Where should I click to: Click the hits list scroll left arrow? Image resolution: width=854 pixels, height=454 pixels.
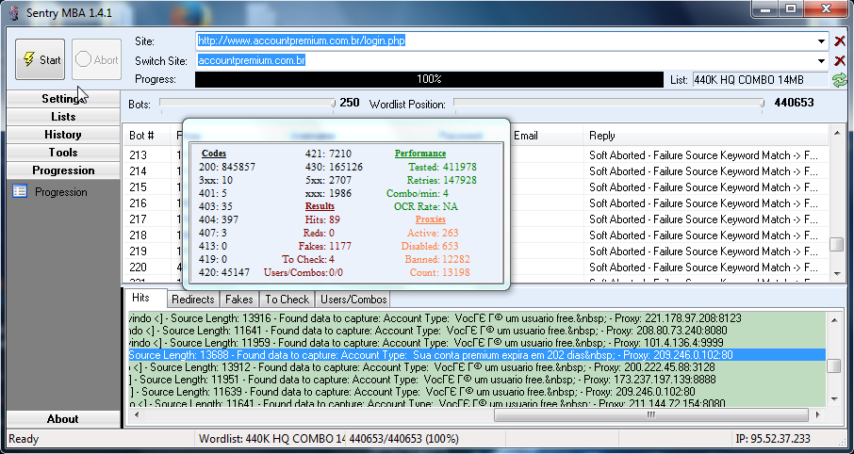136,414
